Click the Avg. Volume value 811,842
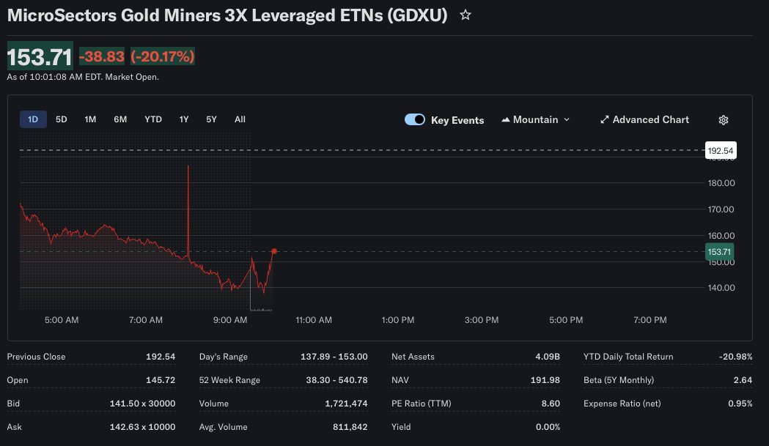The height and width of the screenshot is (446, 769). click(x=350, y=427)
